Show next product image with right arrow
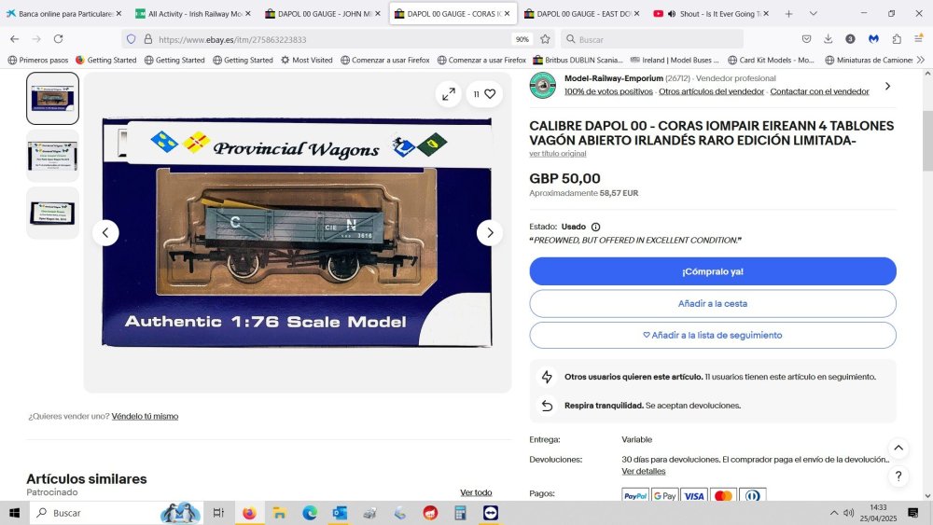The width and height of the screenshot is (933, 525). click(490, 232)
